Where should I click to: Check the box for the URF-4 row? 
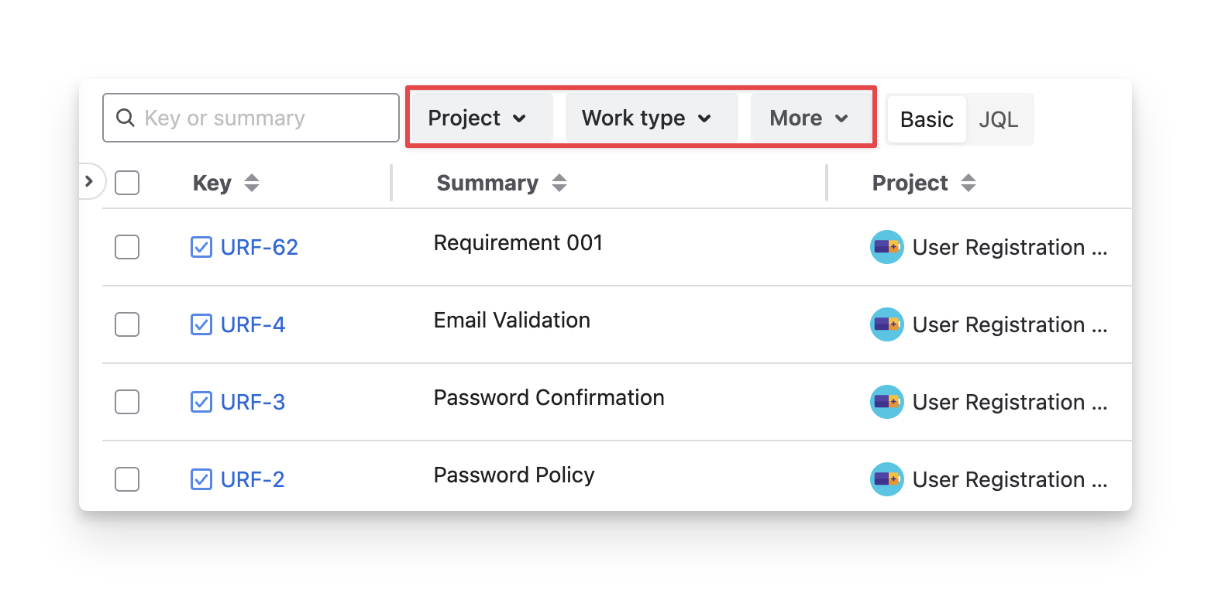(127, 324)
